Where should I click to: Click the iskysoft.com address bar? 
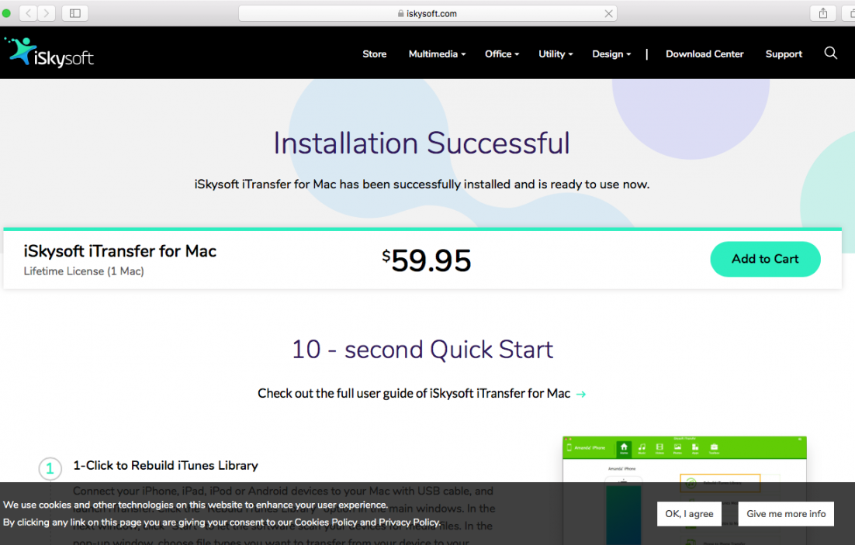pyautogui.click(x=427, y=14)
